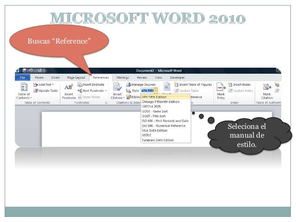Click Update Table in the Captions group

coord(187,91)
